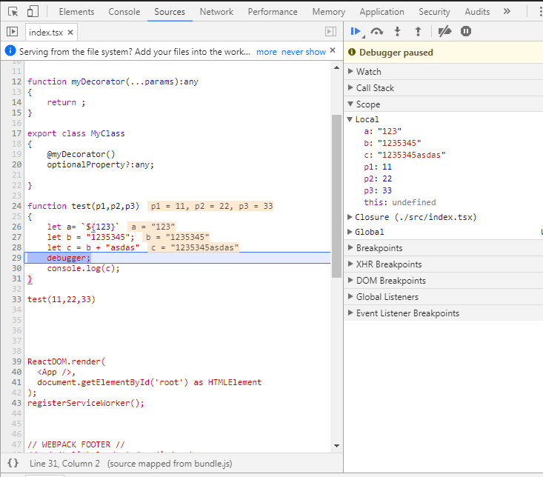
Task: Click the editor scroll down arrow
Action: [x=336, y=446]
